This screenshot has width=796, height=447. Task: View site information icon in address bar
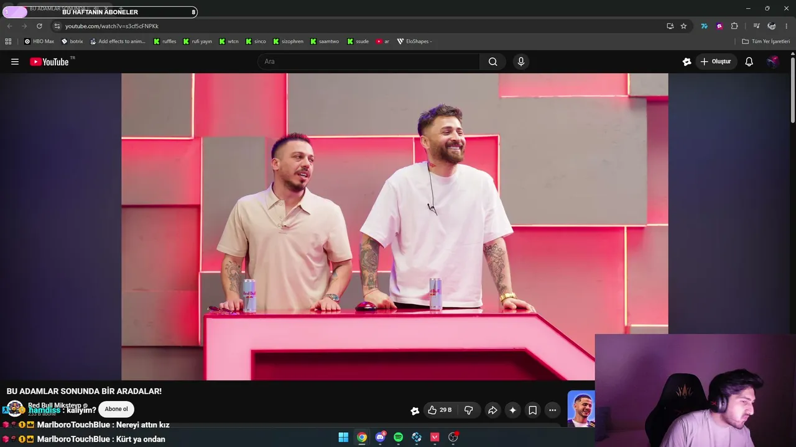pyautogui.click(x=57, y=26)
